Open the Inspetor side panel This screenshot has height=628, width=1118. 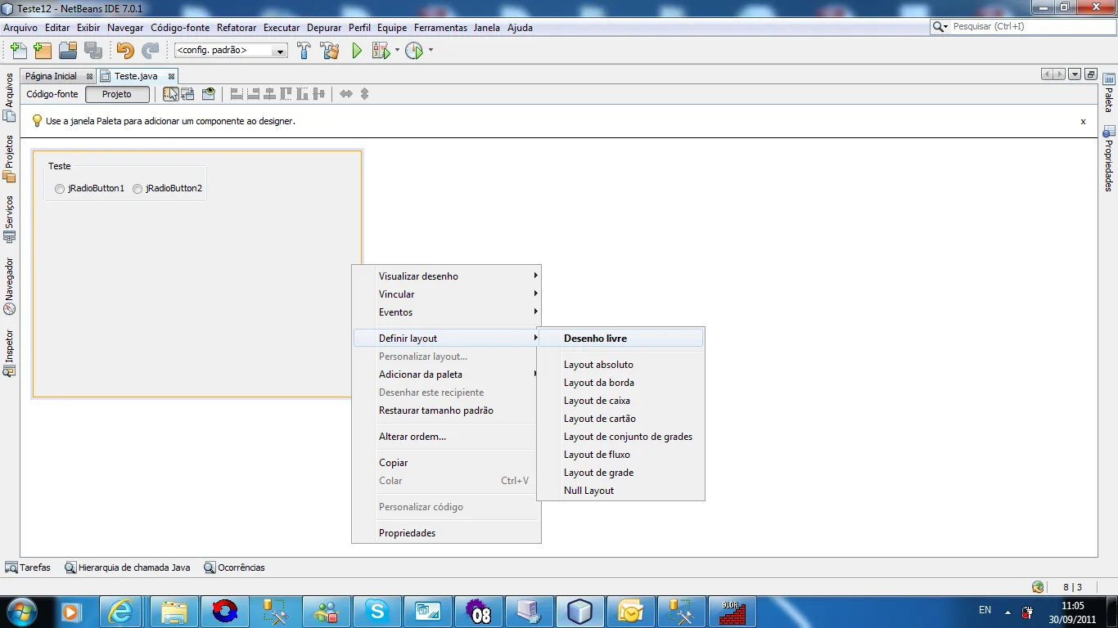coord(10,352)
